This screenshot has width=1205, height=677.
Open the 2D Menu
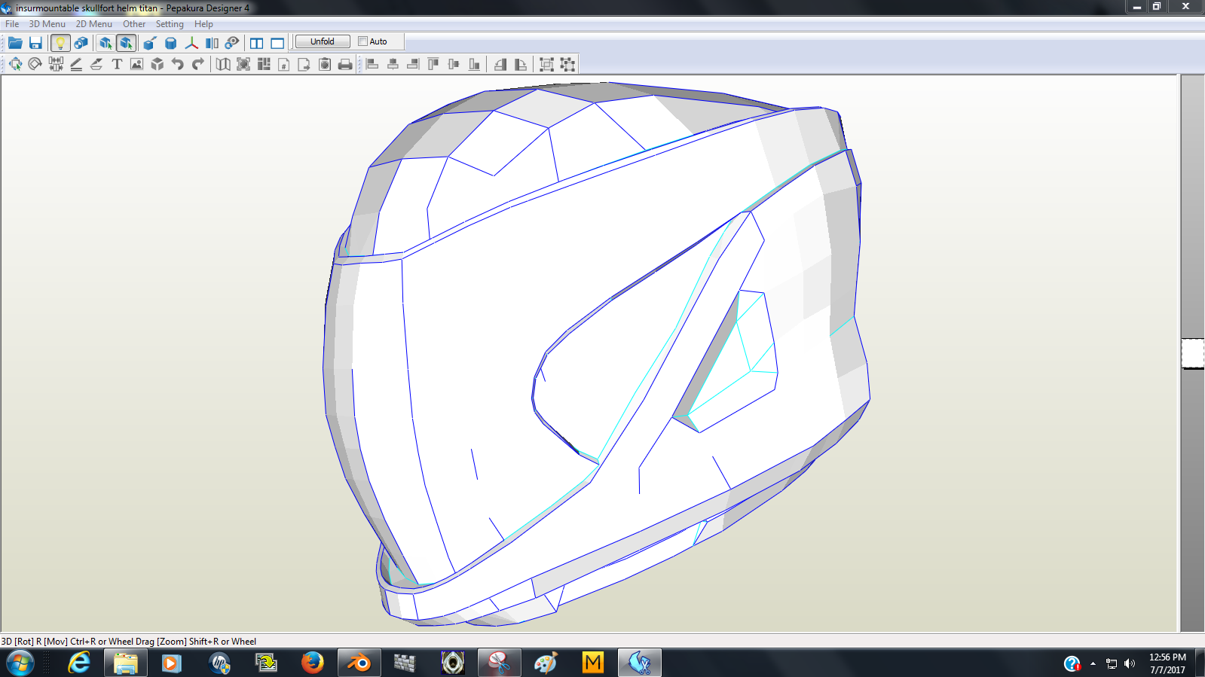[93, 24]
